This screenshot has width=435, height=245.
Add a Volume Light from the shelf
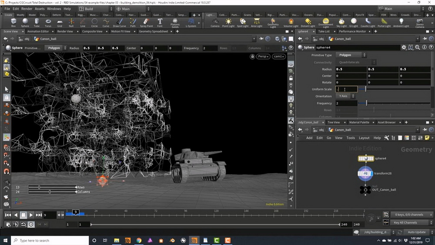(291, 23)
